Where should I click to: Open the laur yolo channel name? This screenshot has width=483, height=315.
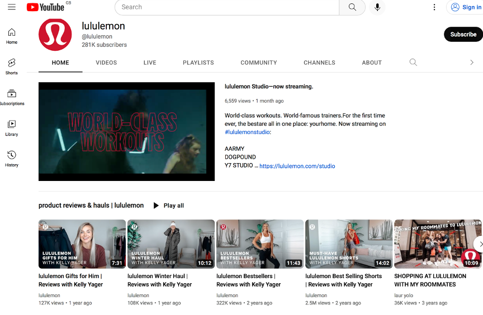point(404,295)
